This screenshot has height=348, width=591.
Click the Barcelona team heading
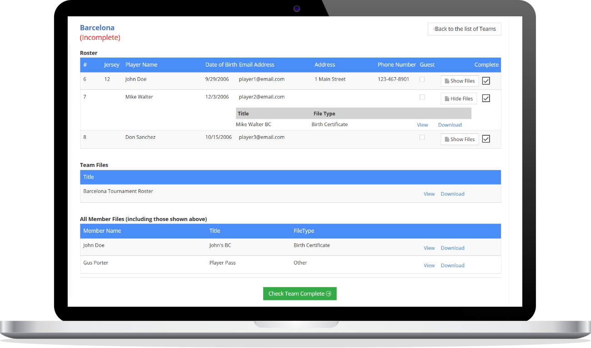(x=97, y=28)
